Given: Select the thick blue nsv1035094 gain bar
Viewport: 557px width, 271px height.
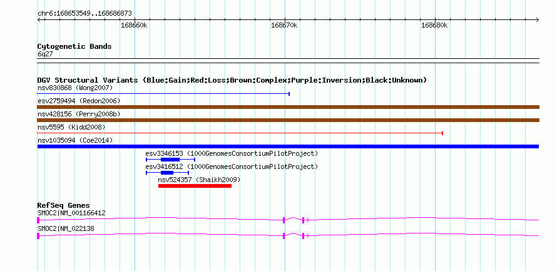Looking at the screenshot, I should point(288,146).
